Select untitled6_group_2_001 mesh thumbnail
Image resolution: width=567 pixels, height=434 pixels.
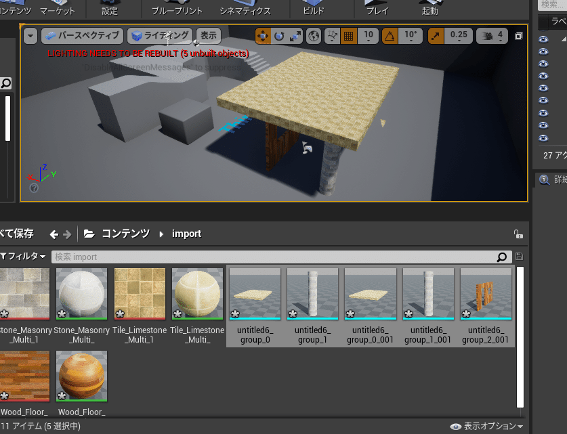tap(486, 293)
